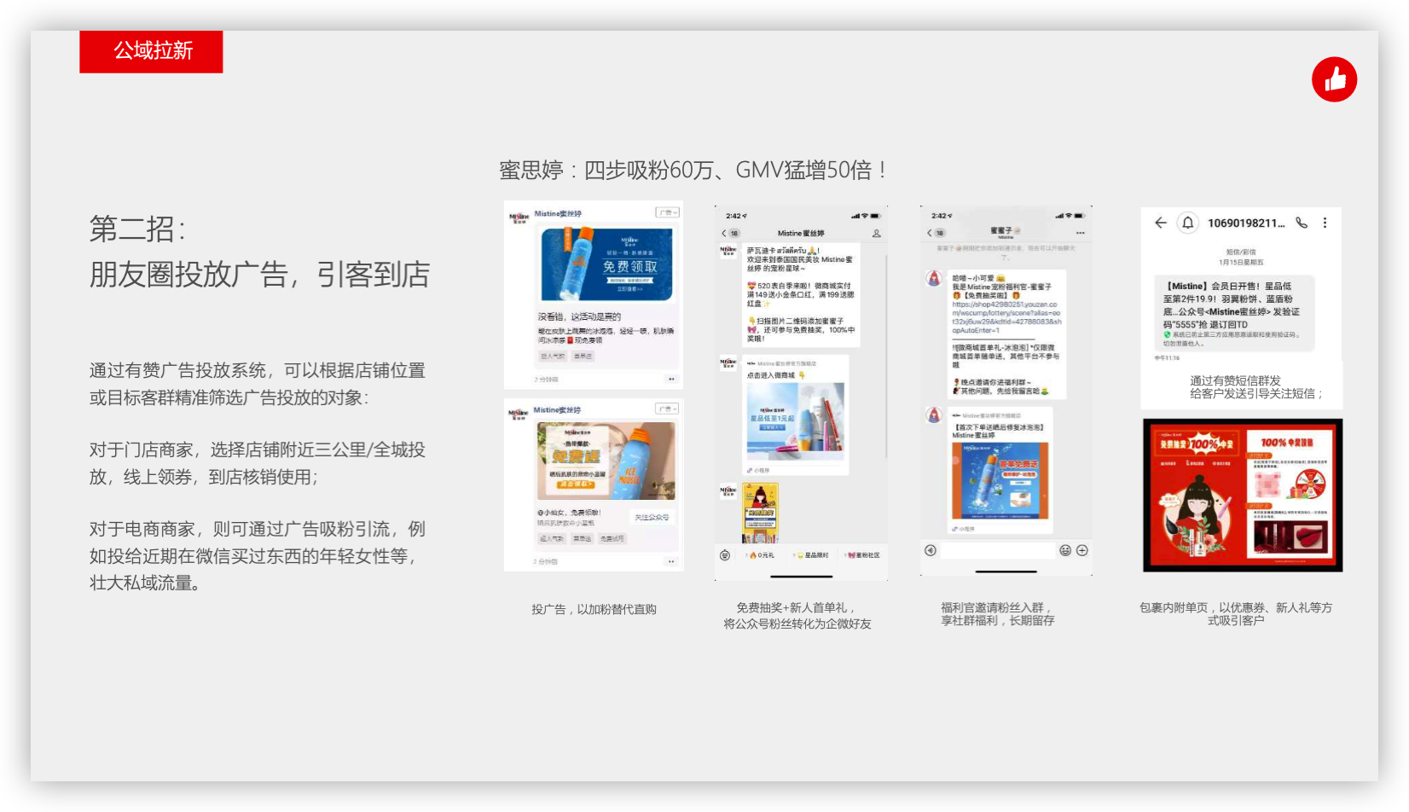The image size is (1409, 812).
Task: Open the 微商城 mini-program product image
Action: [796, 422]
